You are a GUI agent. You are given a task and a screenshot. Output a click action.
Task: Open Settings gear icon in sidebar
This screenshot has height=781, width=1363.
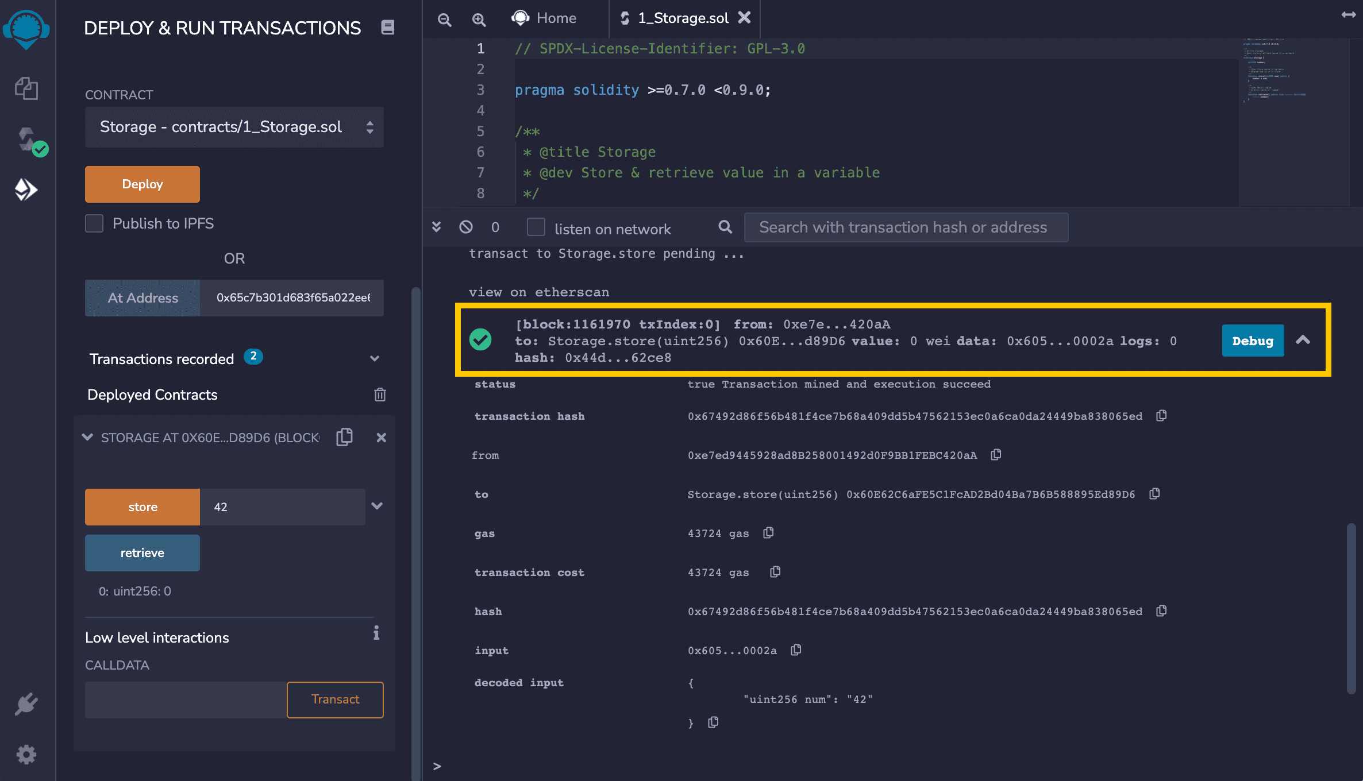[26, 754]
